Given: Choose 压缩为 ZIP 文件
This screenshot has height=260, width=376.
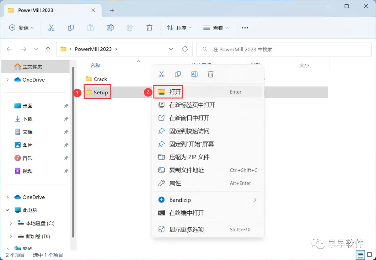Looking at the screenshot, I should point(208,157).
